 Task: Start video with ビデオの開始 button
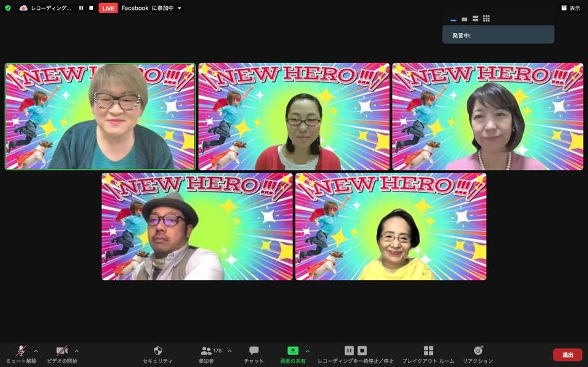[62, 355]
